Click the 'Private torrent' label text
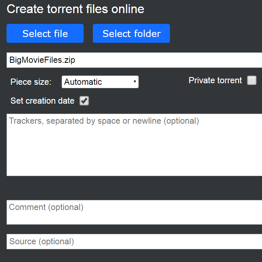The height and width of the screenshot is (262, 262). 215,81
